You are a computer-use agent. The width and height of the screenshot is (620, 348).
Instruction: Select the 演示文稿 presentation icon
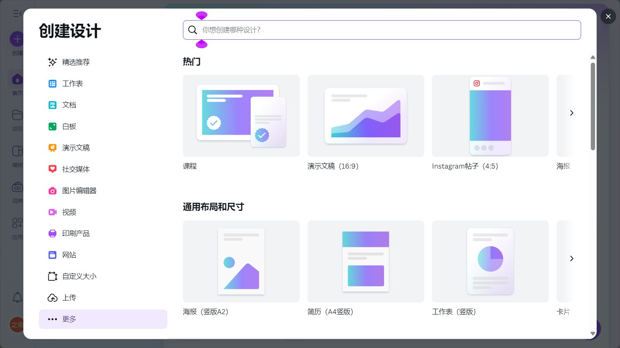tap(52, 148)
